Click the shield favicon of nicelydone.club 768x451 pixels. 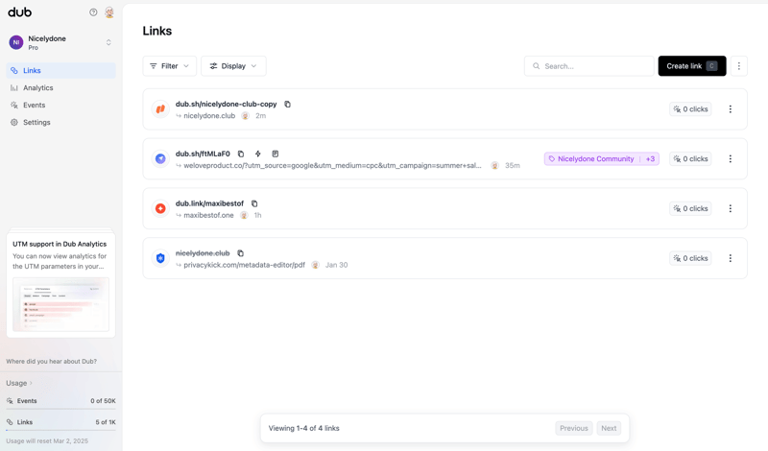pyautogui.click(x=160, y=258)
